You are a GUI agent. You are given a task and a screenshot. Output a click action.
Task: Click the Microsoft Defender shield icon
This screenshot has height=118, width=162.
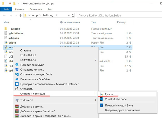[x=17, y=84]
